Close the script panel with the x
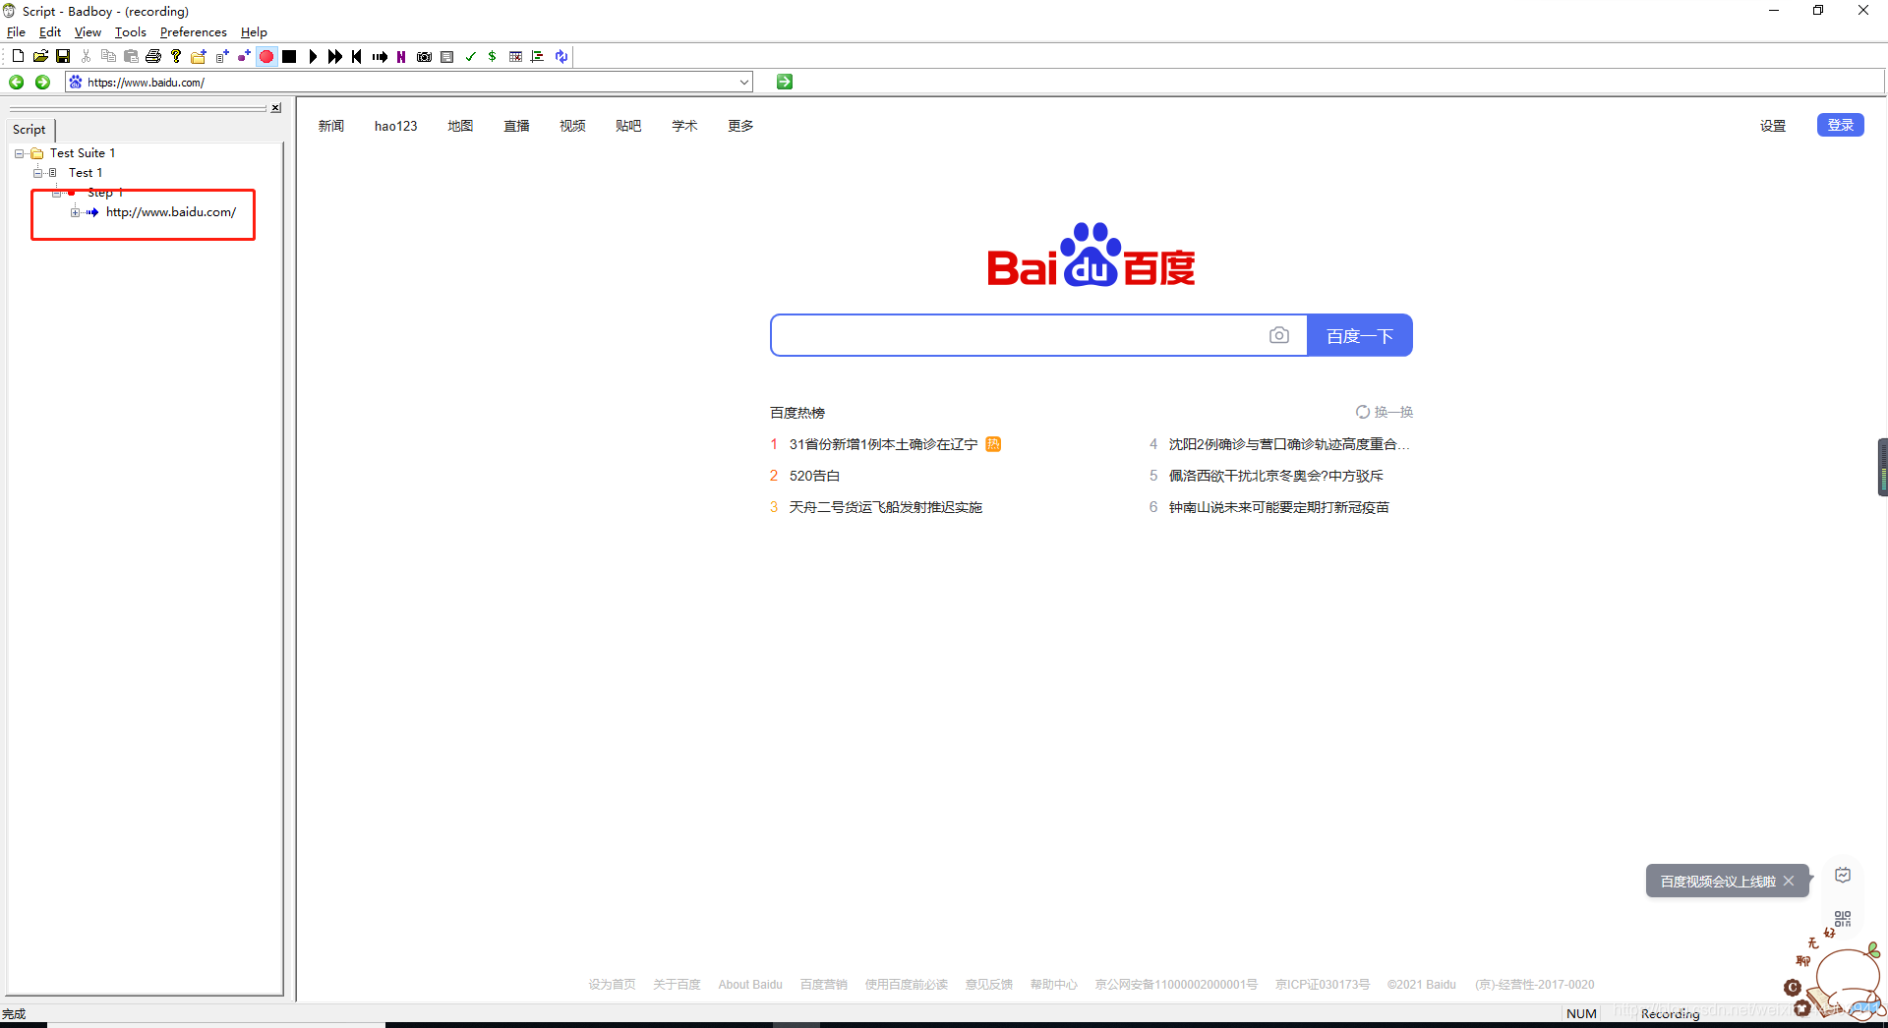This screenshot has width=1888, height=1028. tap(276, 108)
